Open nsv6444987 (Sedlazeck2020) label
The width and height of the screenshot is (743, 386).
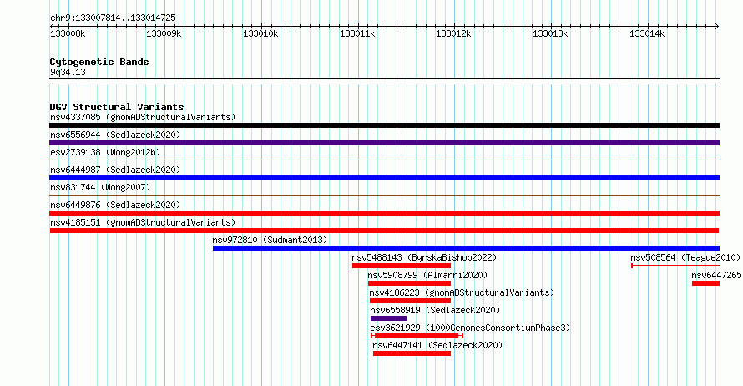pyautogui.click(x=115, y=170)
